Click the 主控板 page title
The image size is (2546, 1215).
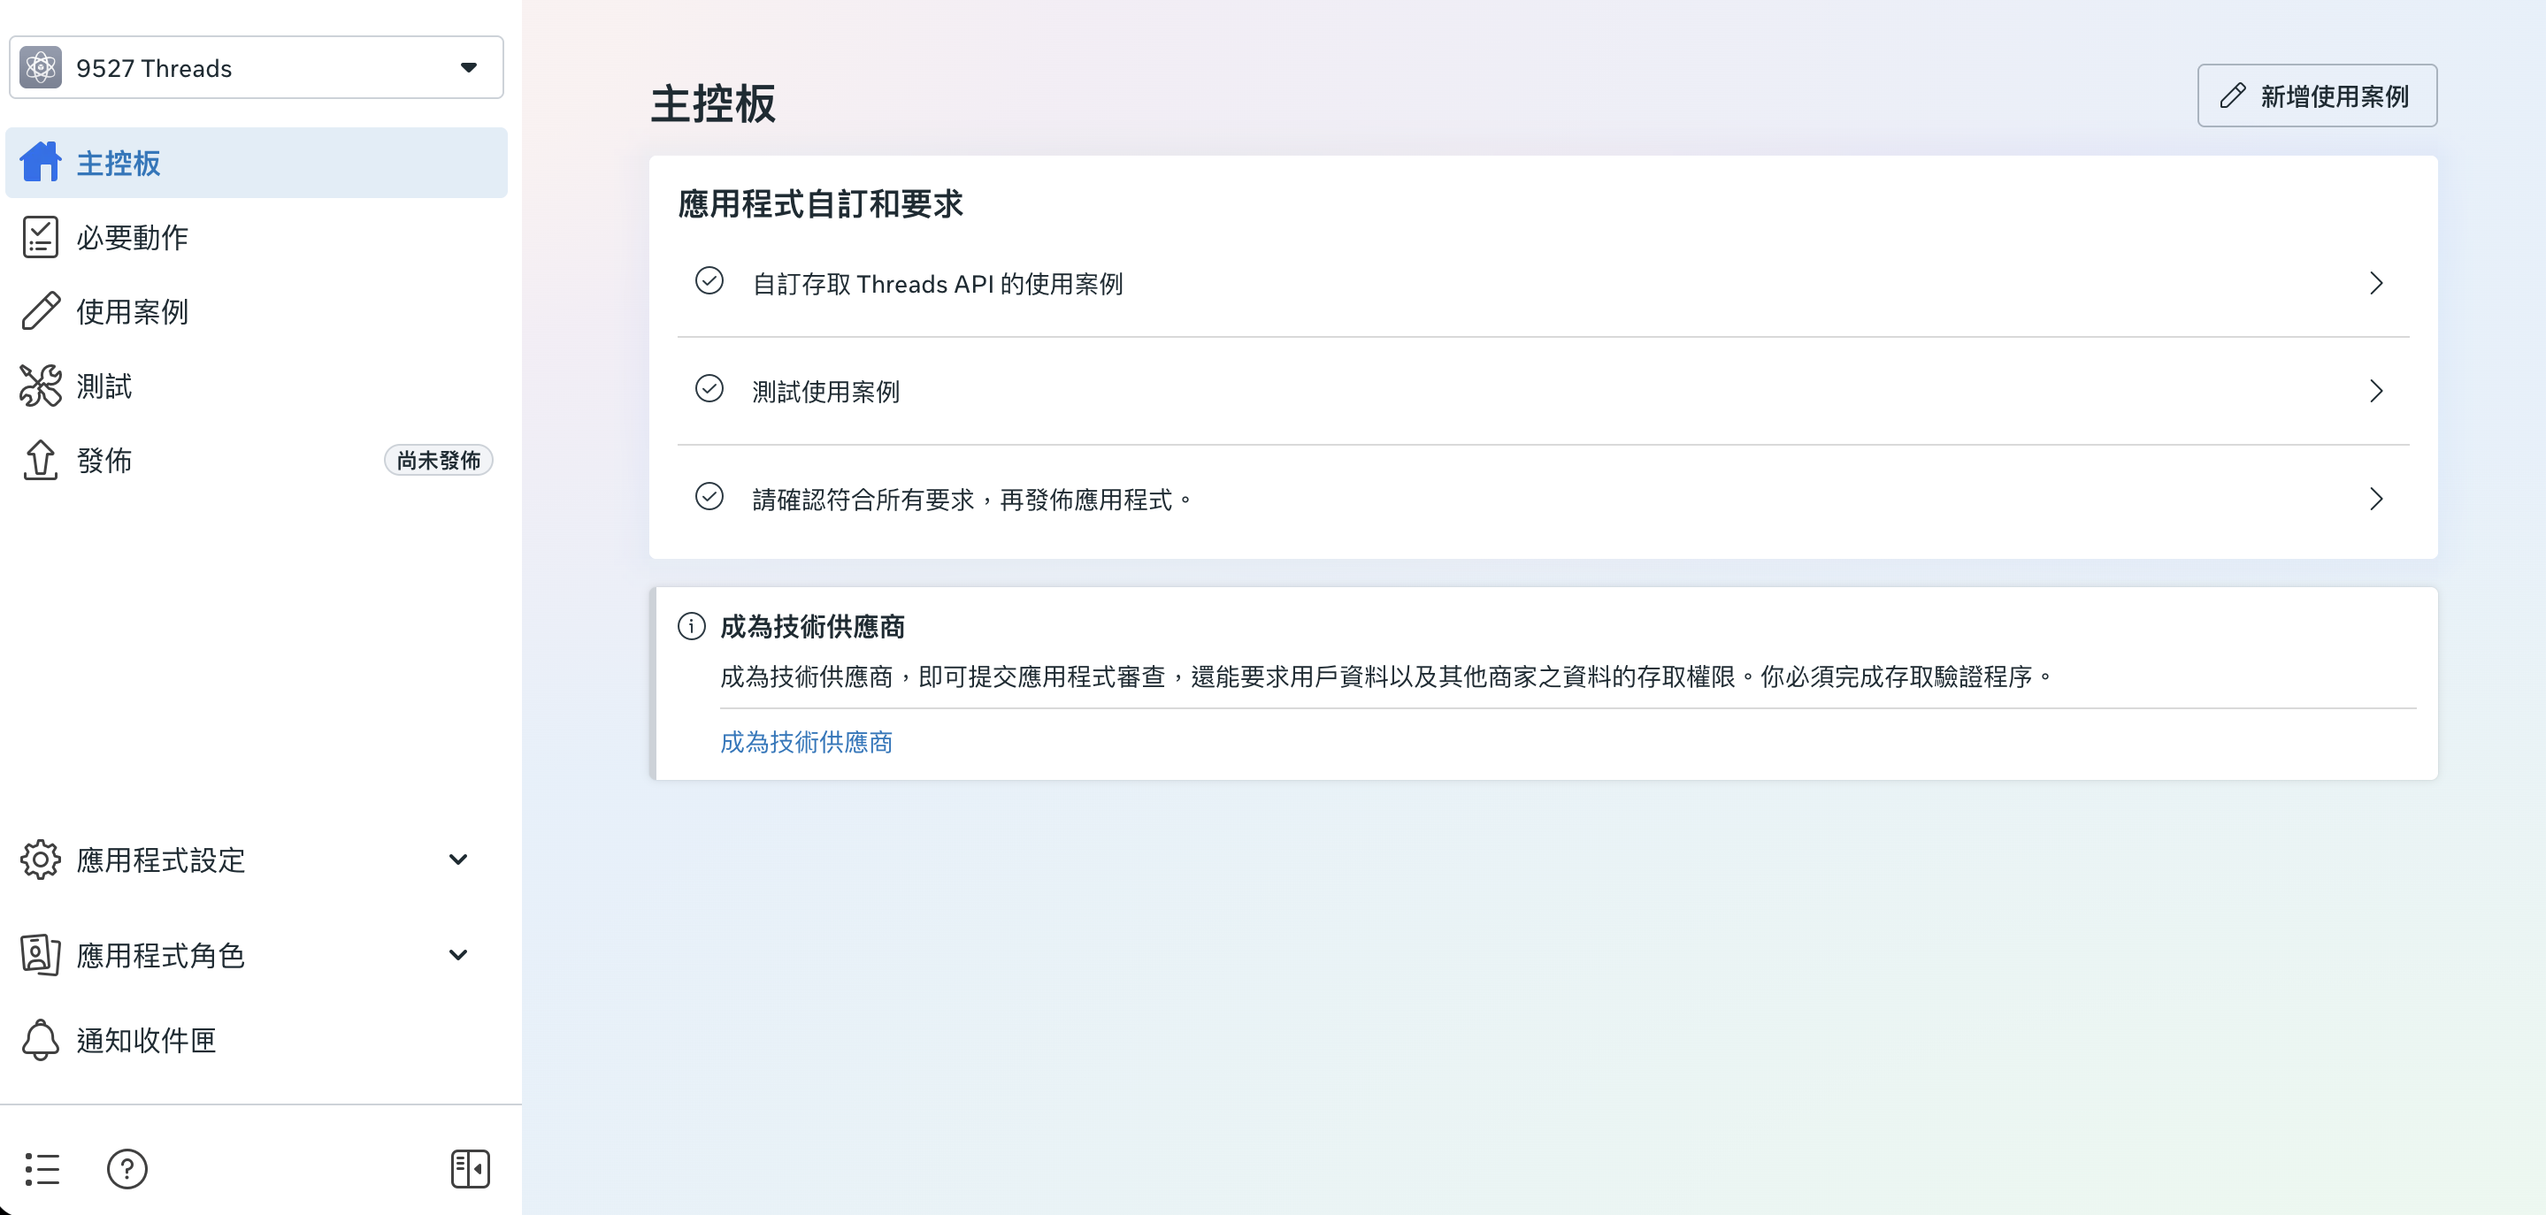click(x=713, y=103)
